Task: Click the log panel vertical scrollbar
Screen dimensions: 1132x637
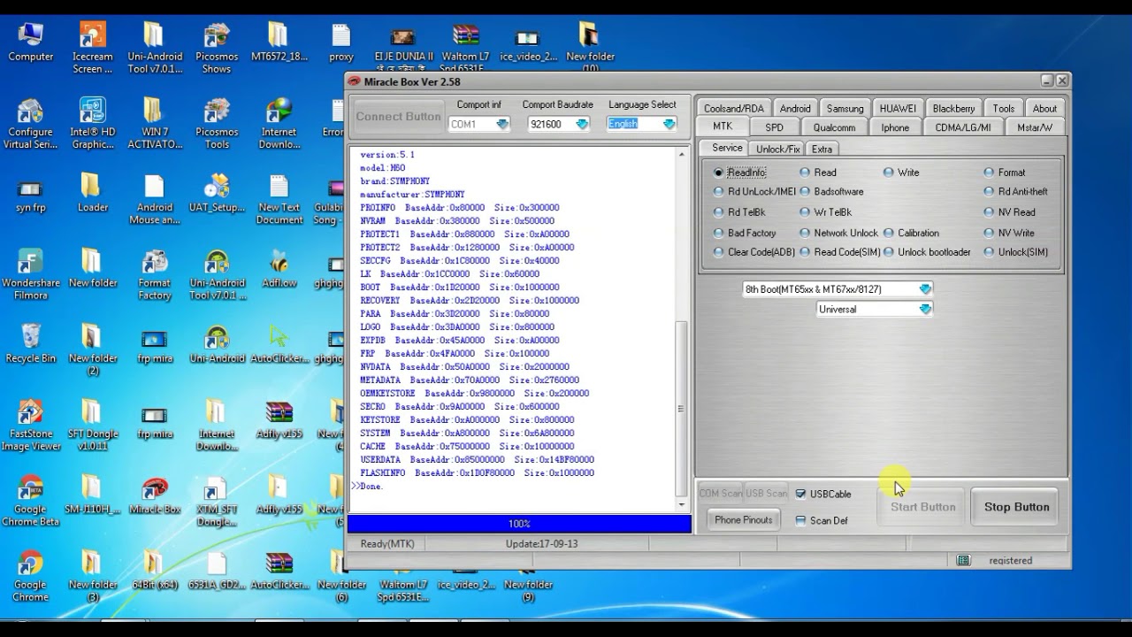Action: click(x=681, y=328)
